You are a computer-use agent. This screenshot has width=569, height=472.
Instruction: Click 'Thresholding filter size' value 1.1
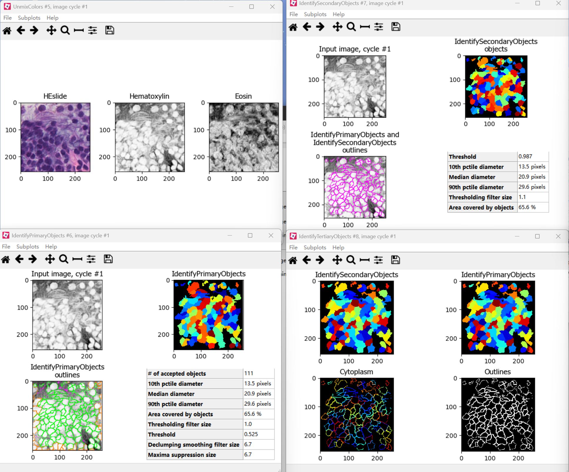[x=533, y=197]
